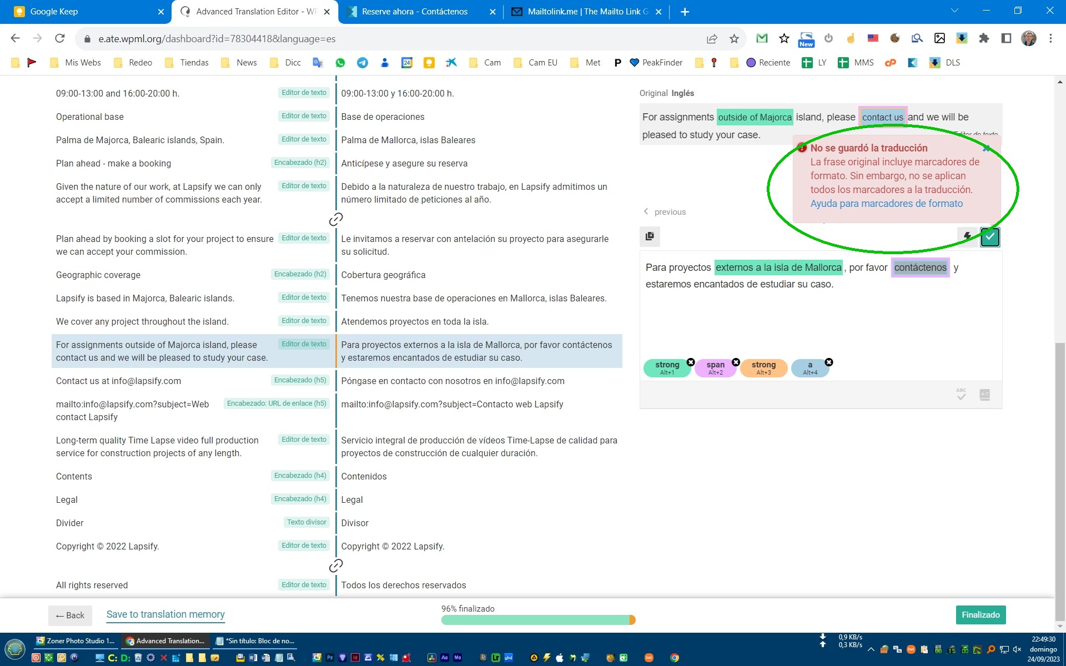Open Zoner Photo Studio from taskbar

coord(75,640)
